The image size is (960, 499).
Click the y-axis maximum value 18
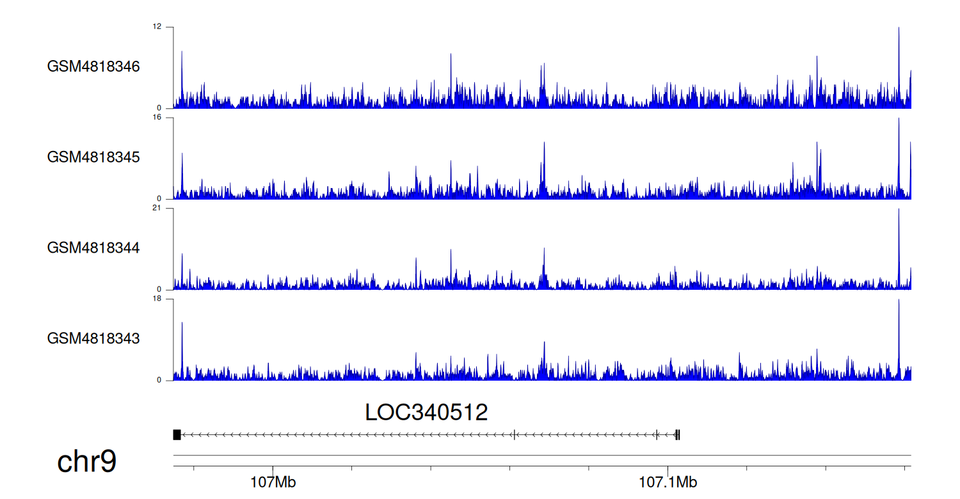pos(157,299)
